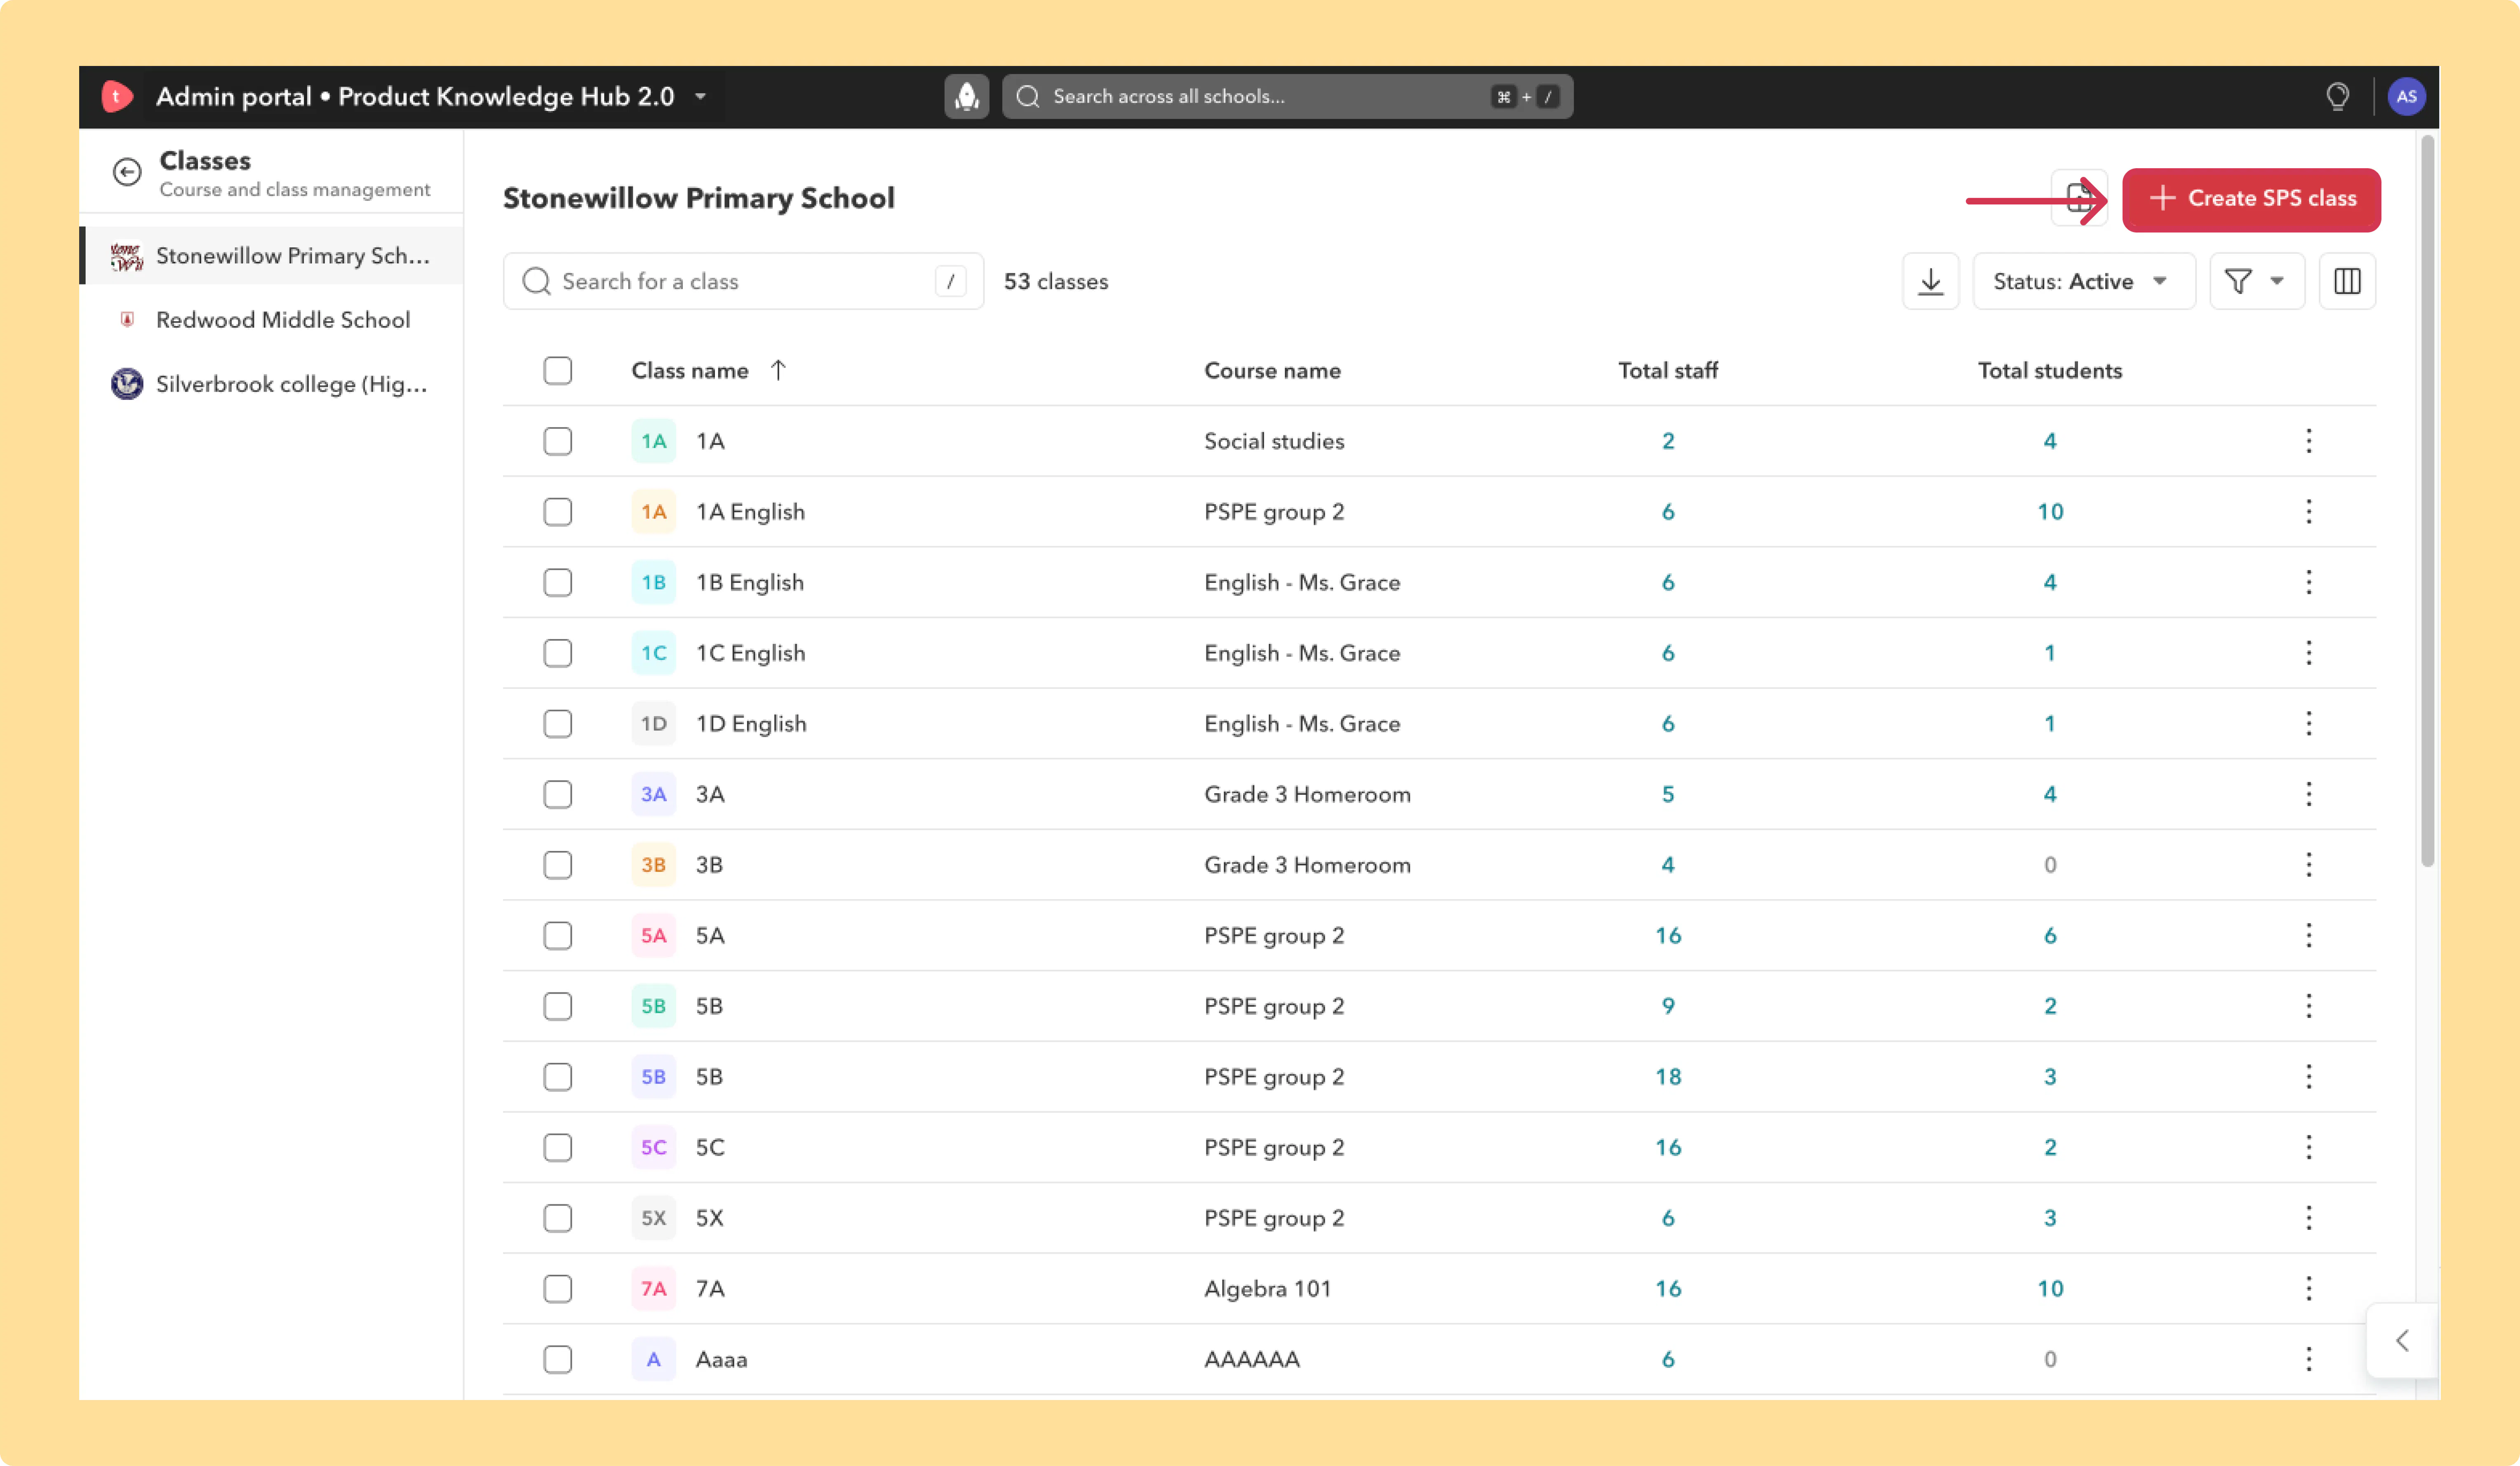The width and height of the screenshot is (2520, 1466).
Task: Download the class list
Action: (x=1930, y=281)
